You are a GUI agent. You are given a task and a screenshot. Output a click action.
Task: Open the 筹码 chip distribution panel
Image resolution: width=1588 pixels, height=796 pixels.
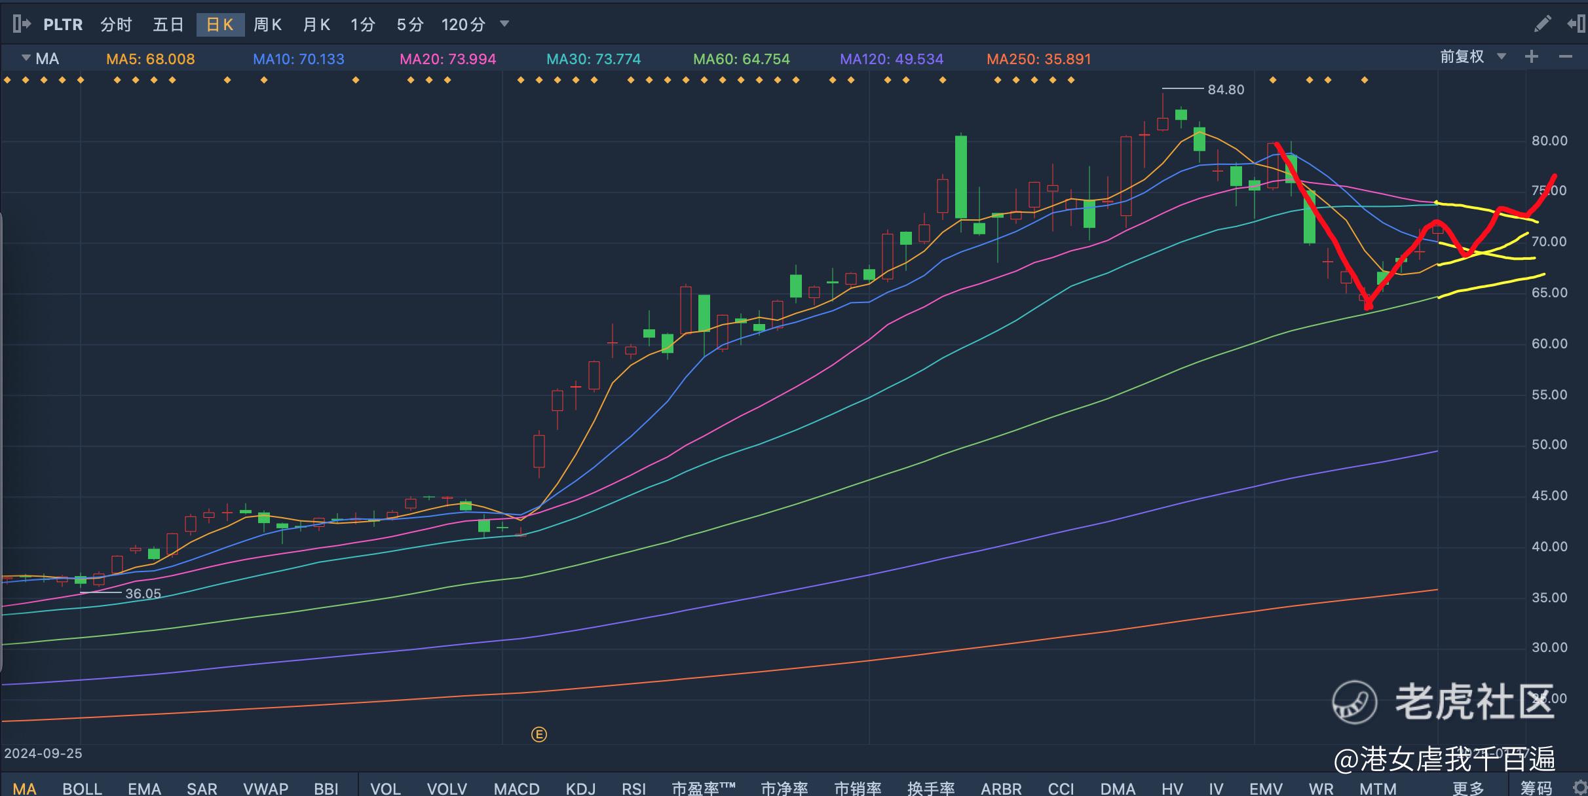(x=1536, y=788)
